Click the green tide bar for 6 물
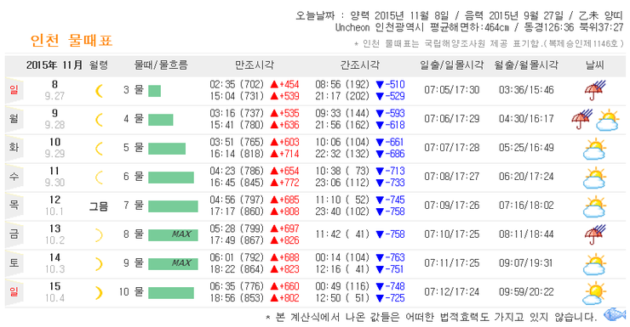 (x=171, y=178)
